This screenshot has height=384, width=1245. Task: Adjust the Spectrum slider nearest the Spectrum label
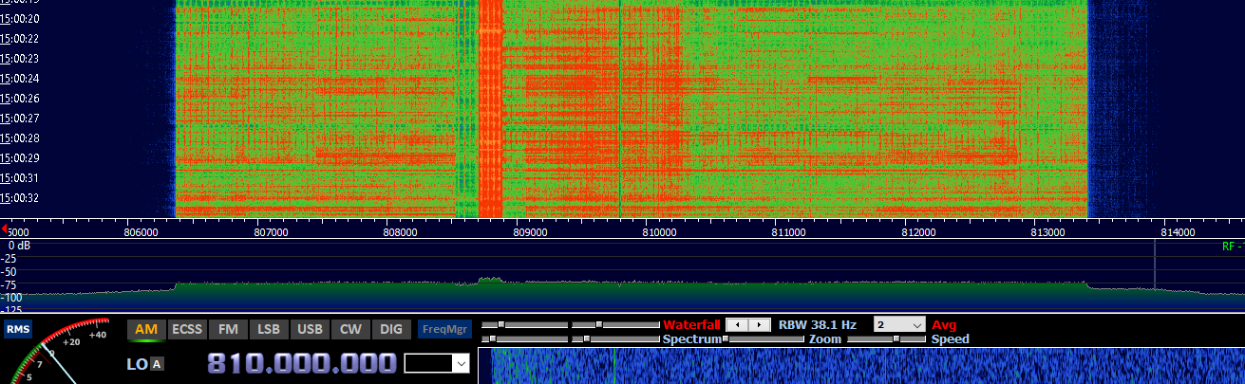614,338
